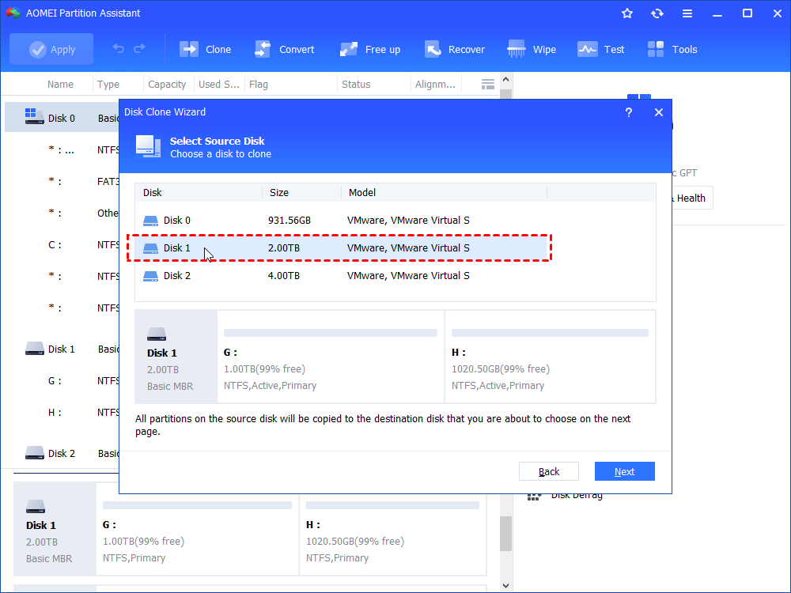
Task: Click the vertical scrollbar thumb of the disk map
Action: point(506,533)
